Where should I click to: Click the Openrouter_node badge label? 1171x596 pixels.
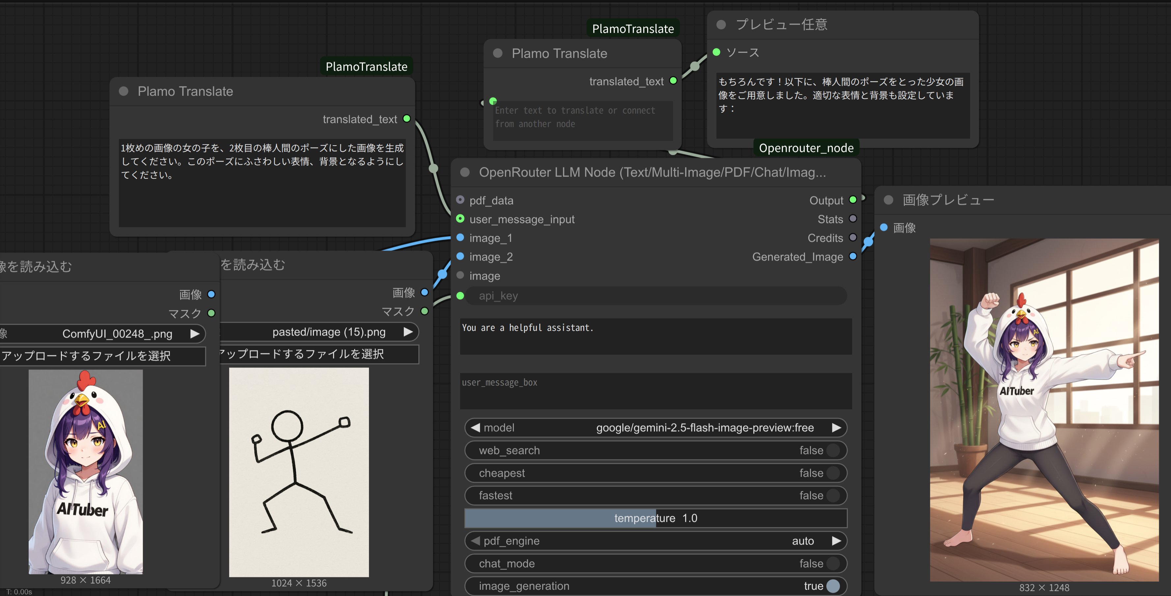point(806,148)
